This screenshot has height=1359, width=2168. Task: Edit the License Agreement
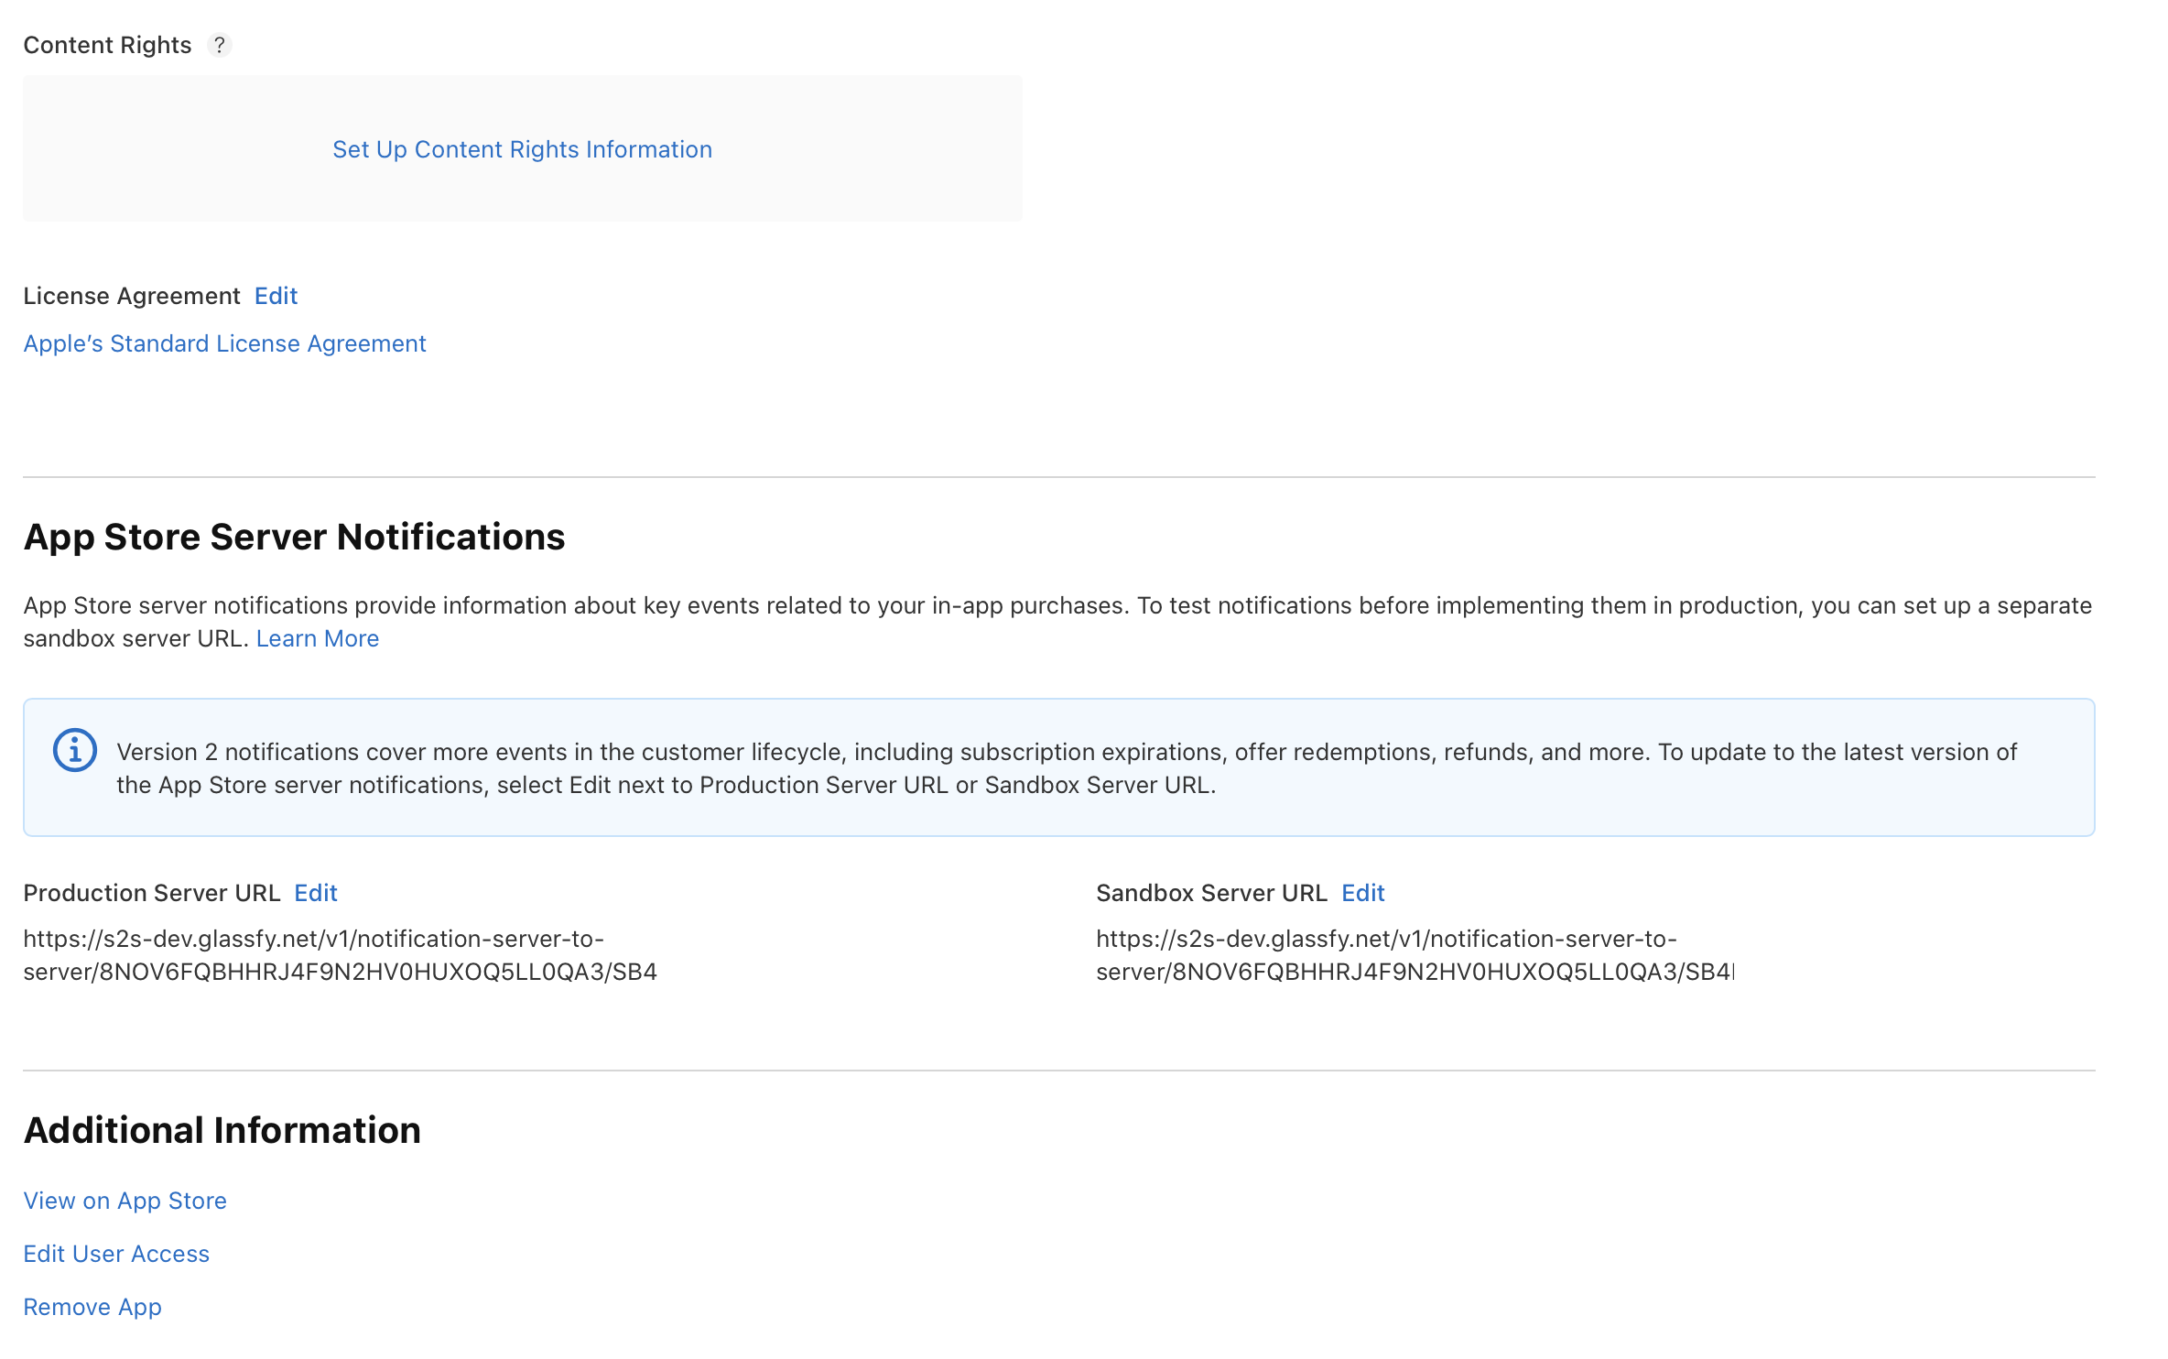tap(276, 296)
